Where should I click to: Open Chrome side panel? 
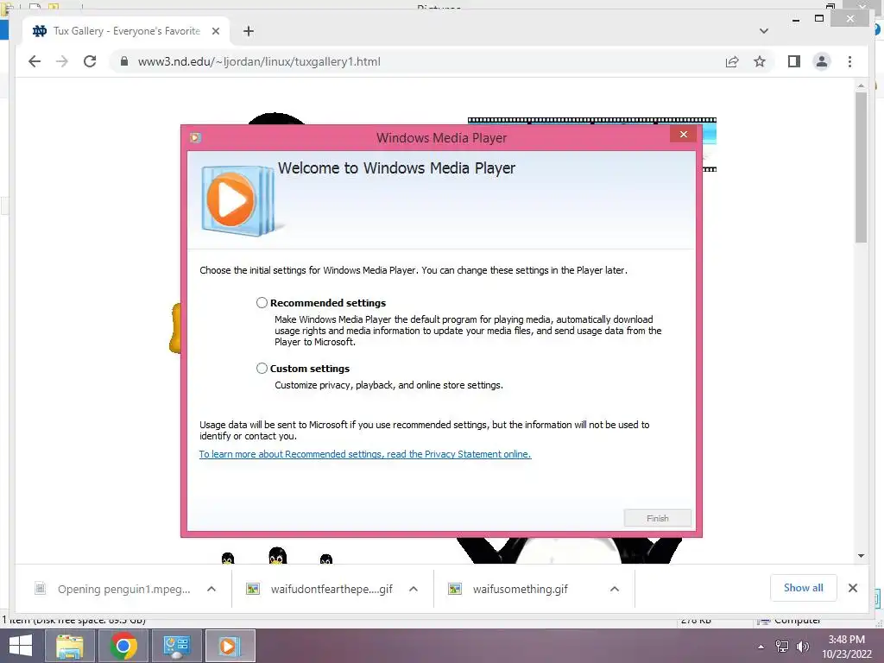click(794, 61)
